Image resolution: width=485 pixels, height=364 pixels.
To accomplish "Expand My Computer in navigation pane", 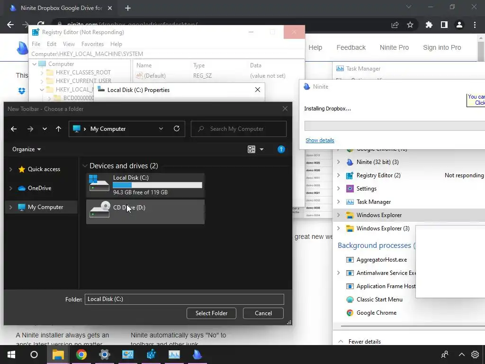I will pyautogui.click(x=11, y=207).
